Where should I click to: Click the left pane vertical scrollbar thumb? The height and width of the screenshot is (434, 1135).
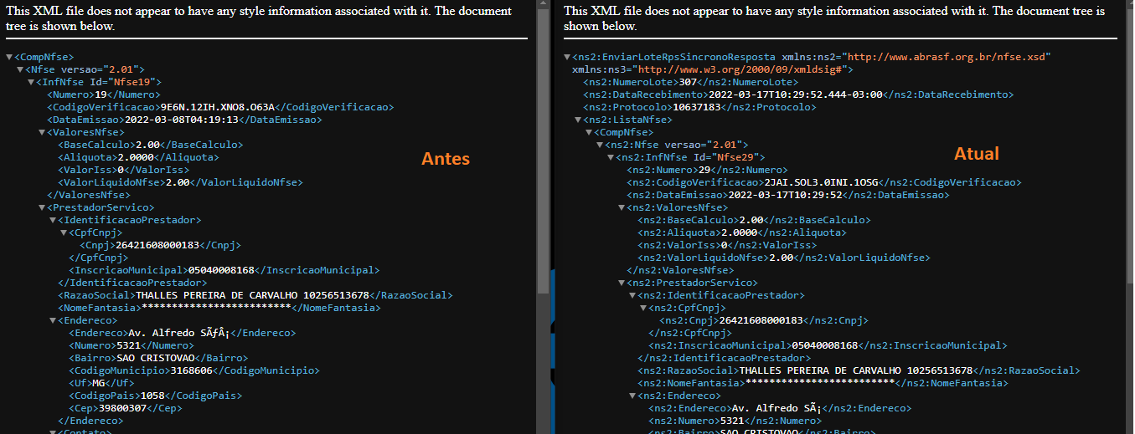[x=543, y=149]
